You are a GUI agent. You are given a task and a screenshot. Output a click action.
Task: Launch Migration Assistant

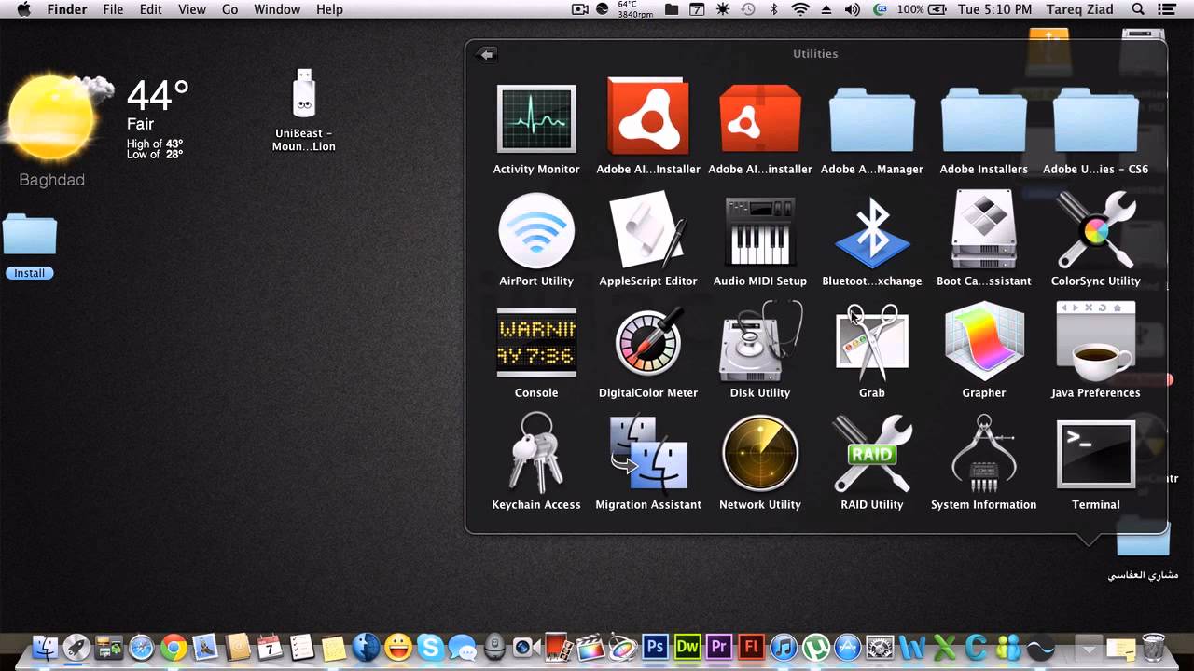point(648,454)
